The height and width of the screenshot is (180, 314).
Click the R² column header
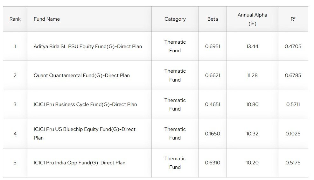293,19
